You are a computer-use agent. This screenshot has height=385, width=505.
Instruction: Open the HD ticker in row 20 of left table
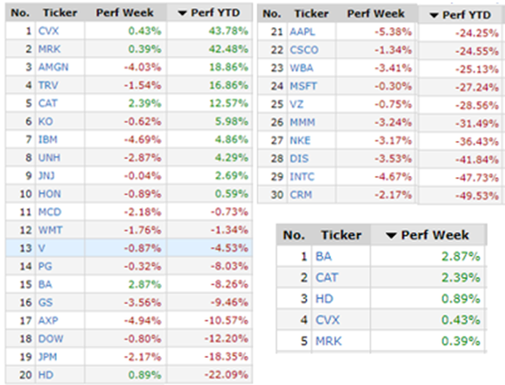(x=46, y=375)
